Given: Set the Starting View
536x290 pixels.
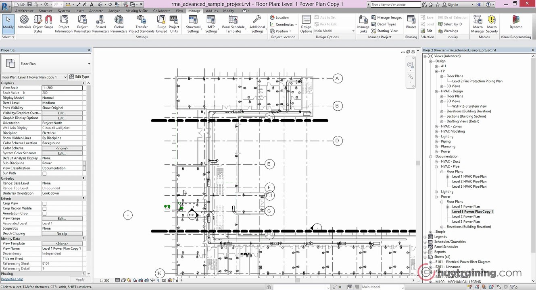Looking at the screenshot, I should 384,31.
